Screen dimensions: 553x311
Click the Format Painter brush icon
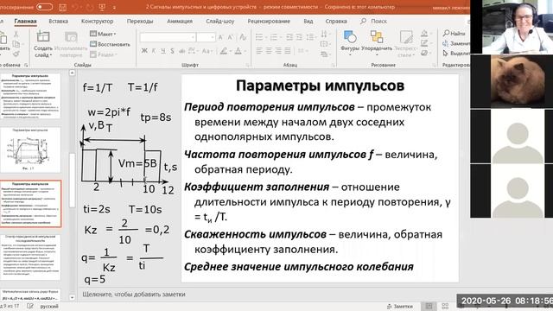(16, 54)
